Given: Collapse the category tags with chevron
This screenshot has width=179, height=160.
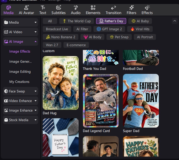Looking at the screenshot, I should click(x=175, y=21).
